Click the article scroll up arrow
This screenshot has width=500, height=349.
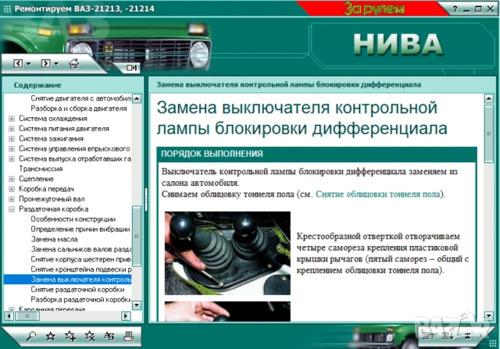click(489, 98)
